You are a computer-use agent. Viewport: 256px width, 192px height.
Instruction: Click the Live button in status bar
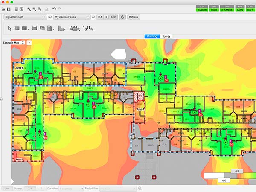coord(6,188)
